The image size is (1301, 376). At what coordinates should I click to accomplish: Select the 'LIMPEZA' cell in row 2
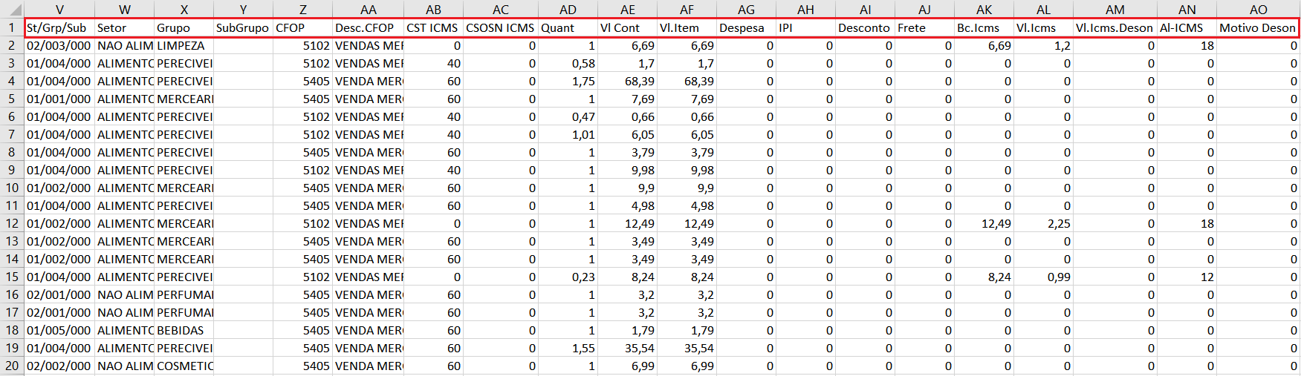tap(183, 45)
